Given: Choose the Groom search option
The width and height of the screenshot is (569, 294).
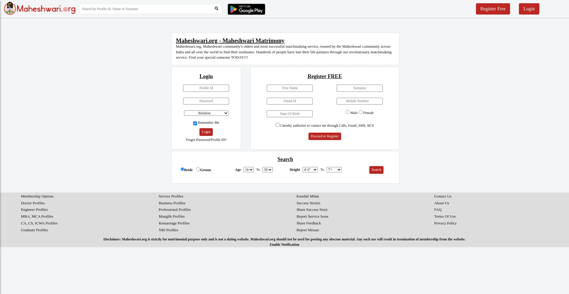Looking at the screenshot, I should [x=198, y=169].
